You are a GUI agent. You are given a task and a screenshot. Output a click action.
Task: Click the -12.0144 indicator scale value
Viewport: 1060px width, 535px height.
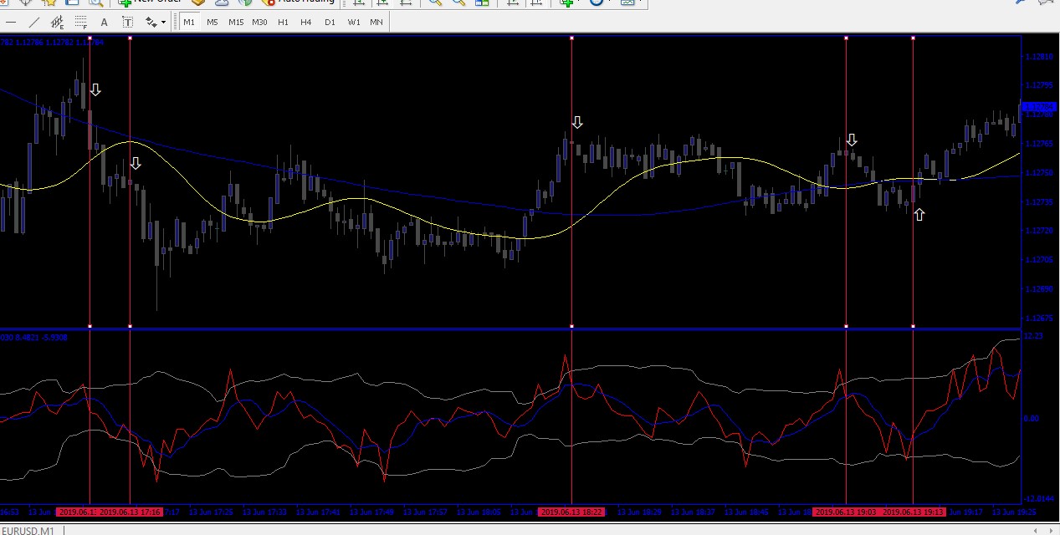pos(1037,499)
